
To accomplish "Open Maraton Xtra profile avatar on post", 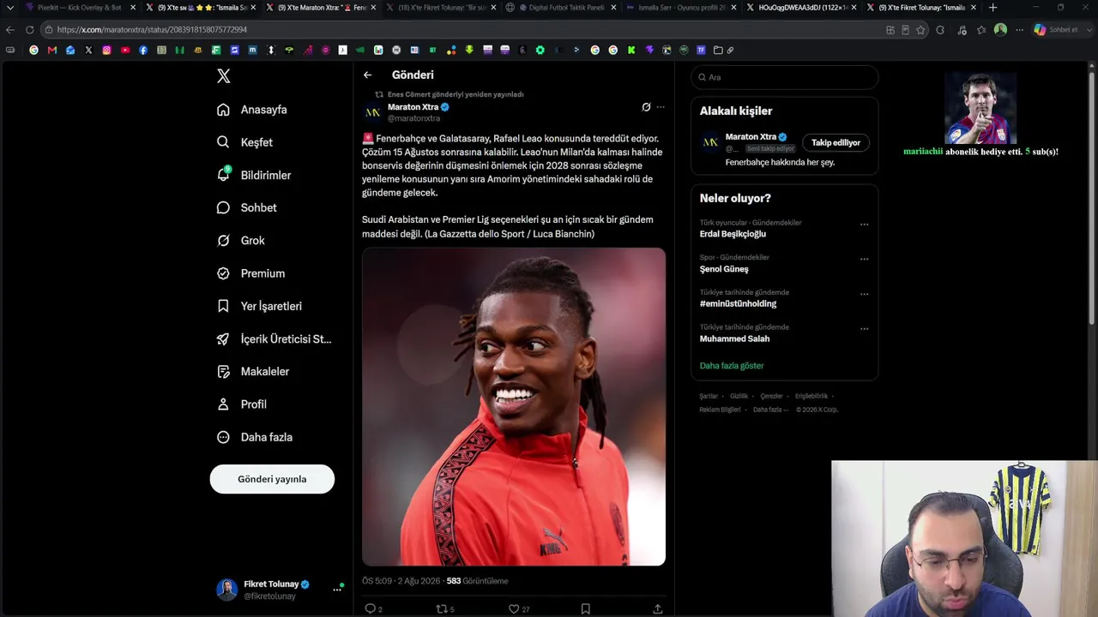I will click(x=372, y=112).
